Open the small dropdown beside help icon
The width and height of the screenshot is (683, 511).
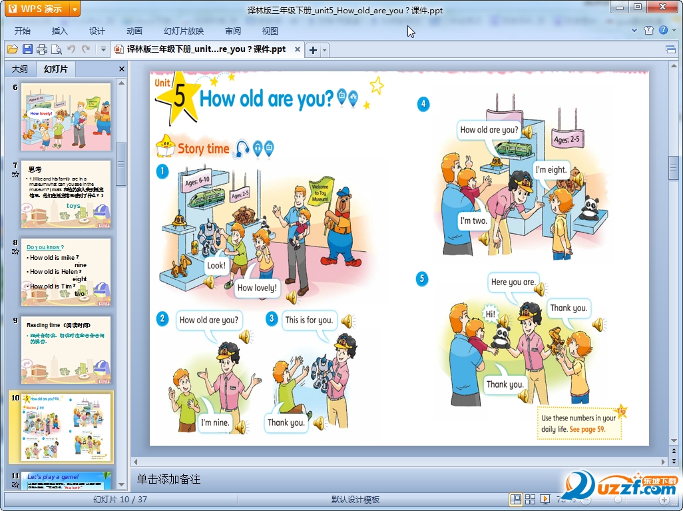(x=674, y=31)
